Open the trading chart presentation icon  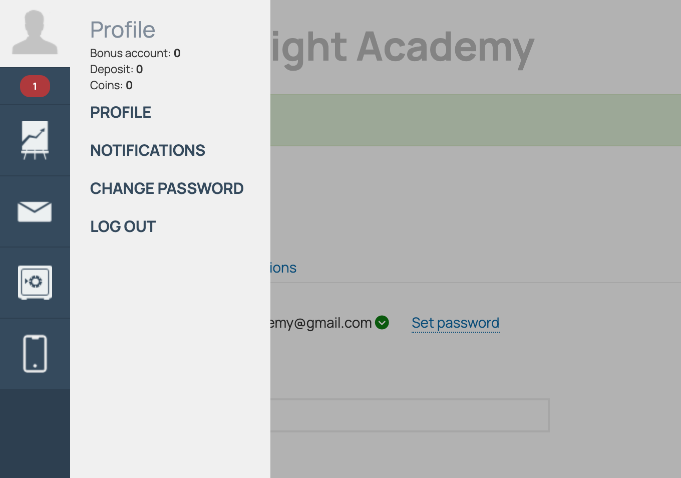[x=35, y=140]
